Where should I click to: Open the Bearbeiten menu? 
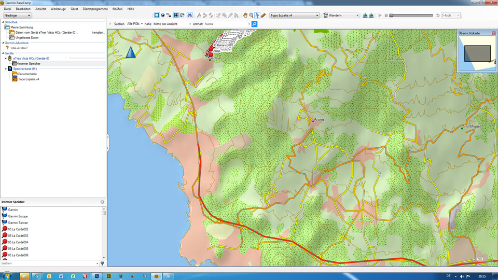pos(23,9)
